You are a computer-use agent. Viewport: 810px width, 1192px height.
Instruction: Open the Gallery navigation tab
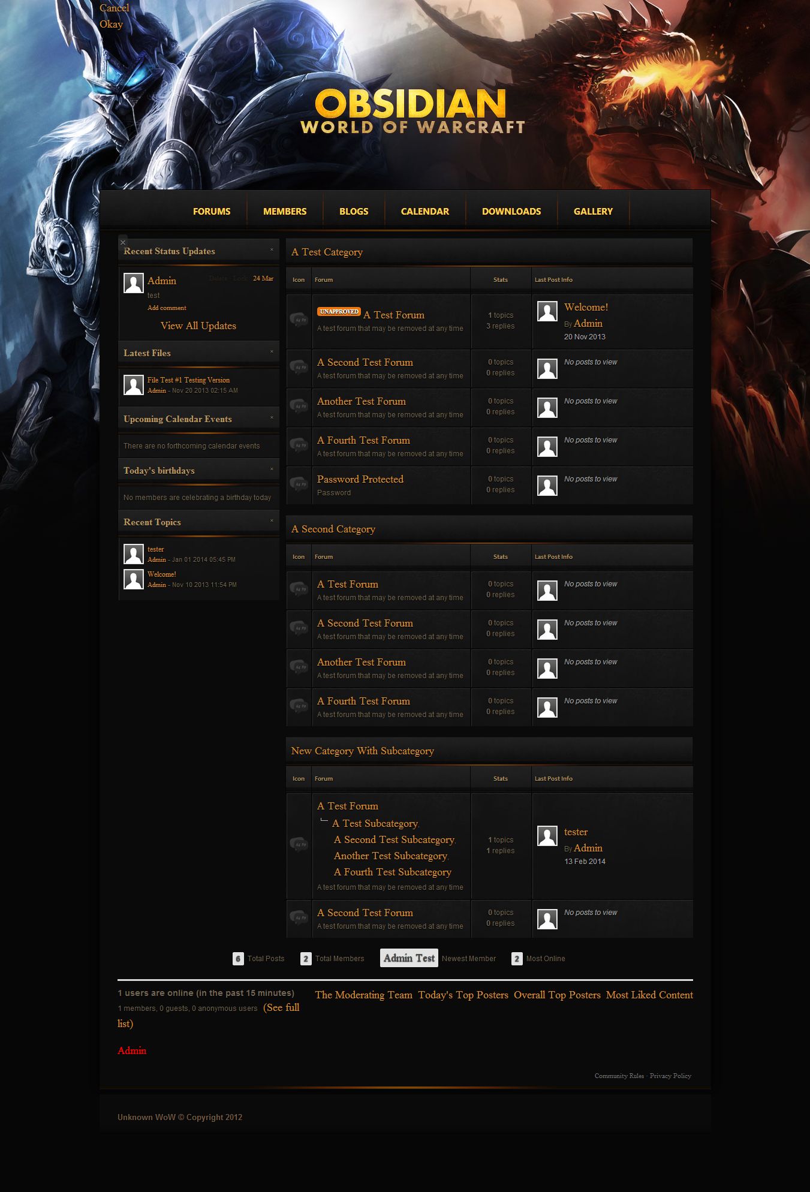(x=593, y=211)
